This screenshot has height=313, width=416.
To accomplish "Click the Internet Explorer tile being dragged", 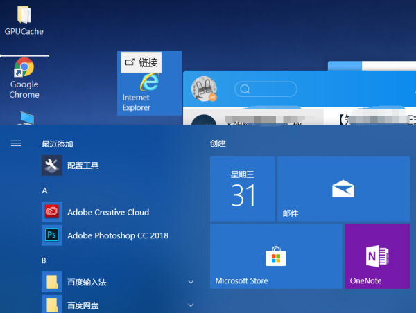I will [x=150, y=83].
